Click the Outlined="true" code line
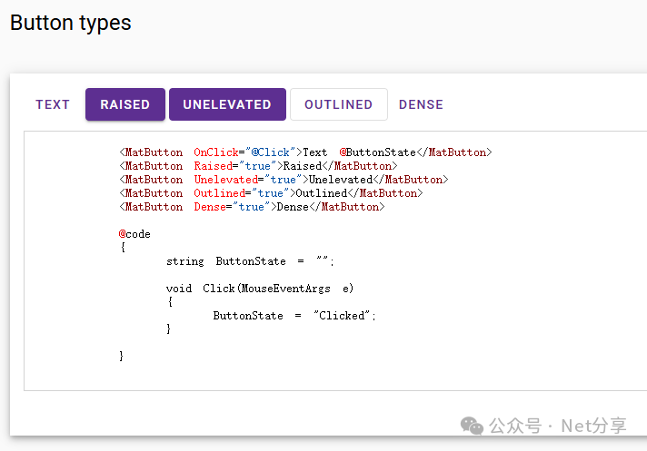This screenshot has width=647, height=451. tap(271, 193)
